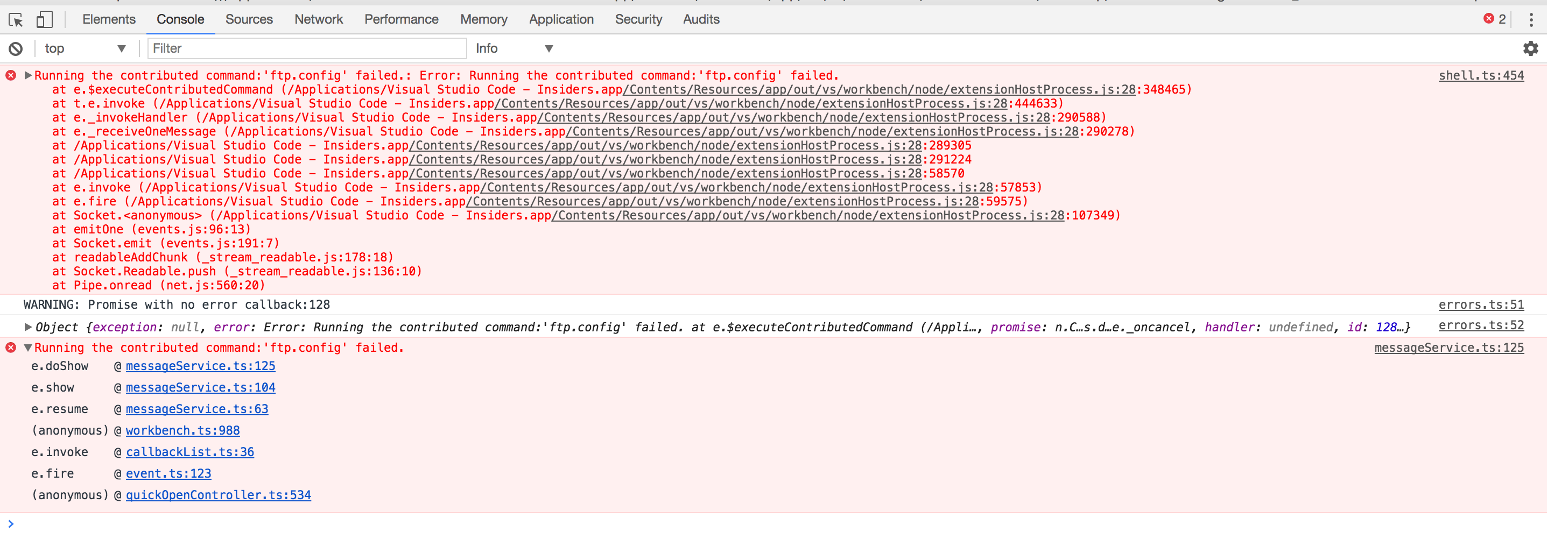Open the Memory tab
The image size is (1547, 539).
(483, 19)
